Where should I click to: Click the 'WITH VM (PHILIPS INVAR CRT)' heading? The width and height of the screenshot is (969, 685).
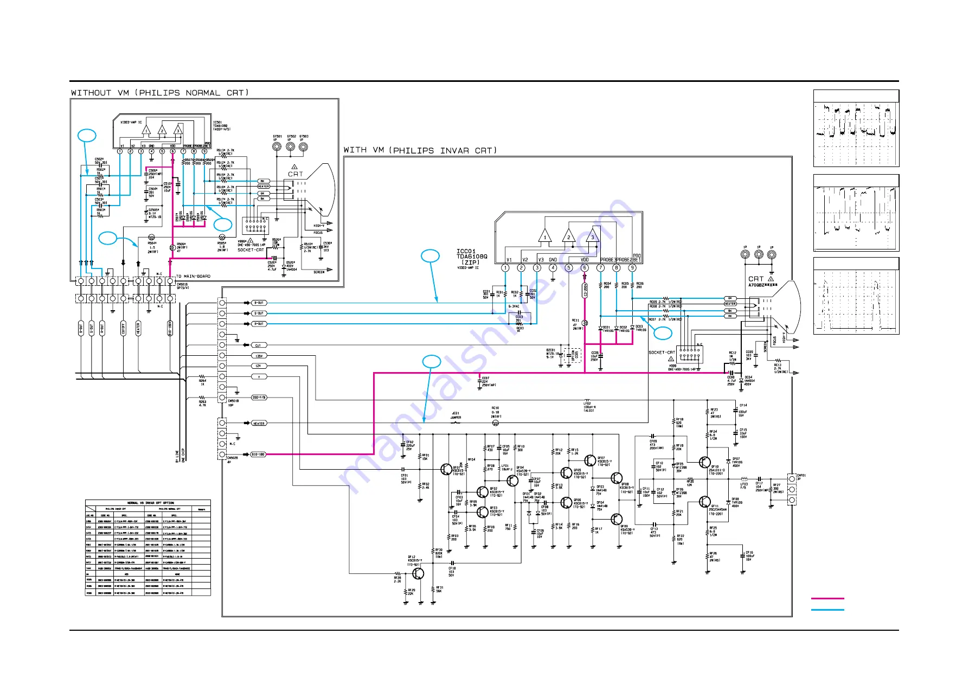(x=420, y=150)
